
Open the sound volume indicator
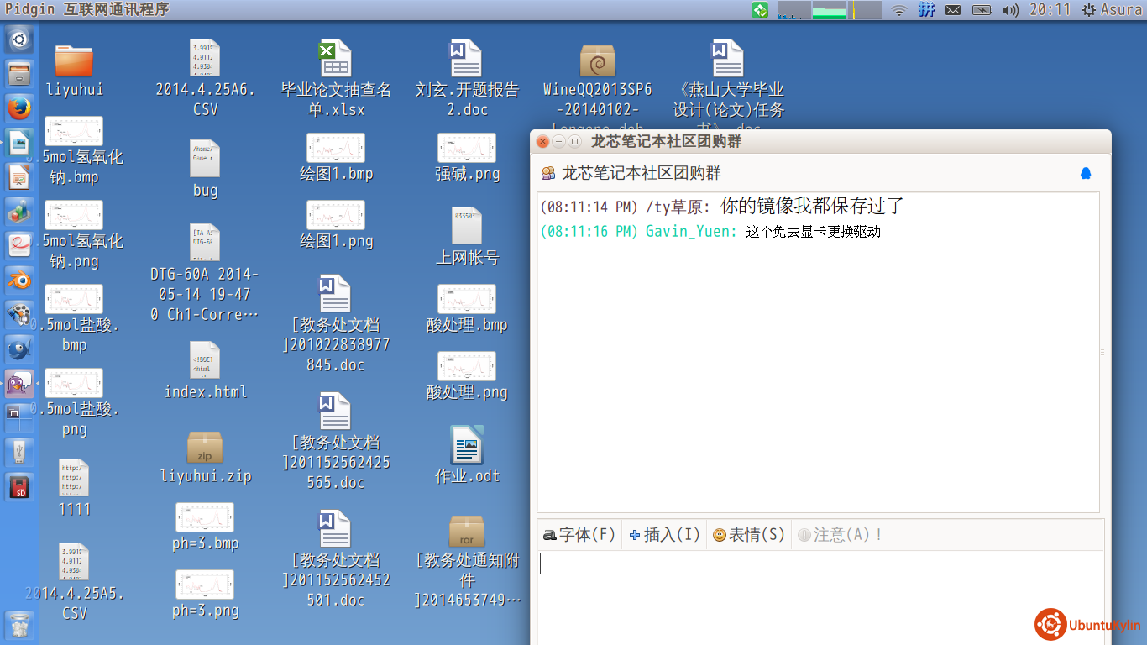click(x=1010, y=10)
